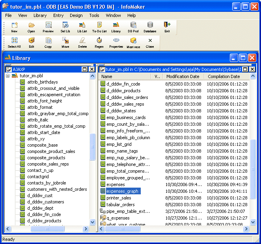
Task: Sort by Modification Date column header
Action: pyautogui.click(x=183, y=76)
